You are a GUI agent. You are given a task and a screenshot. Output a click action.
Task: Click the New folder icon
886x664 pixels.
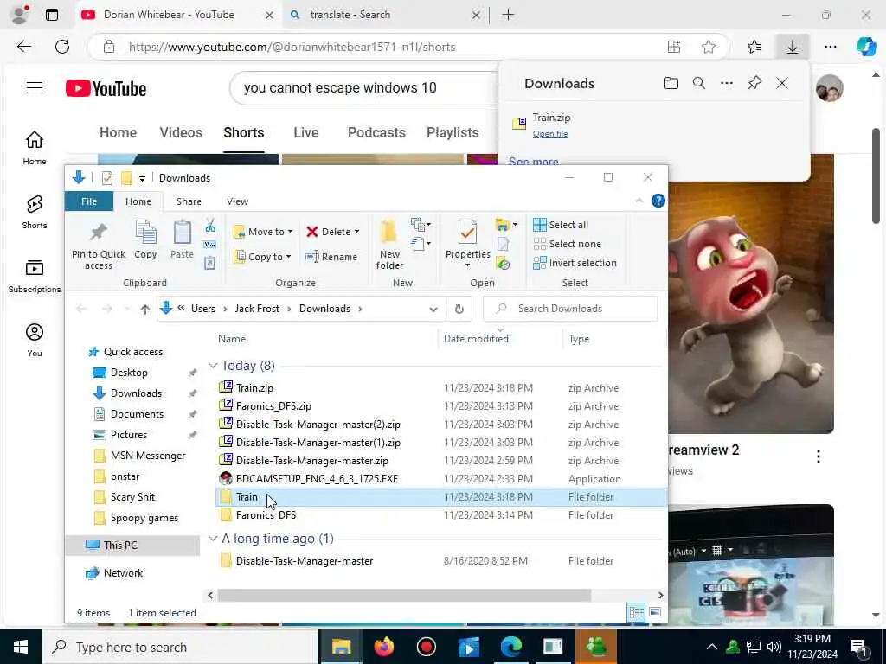(389, 232)
